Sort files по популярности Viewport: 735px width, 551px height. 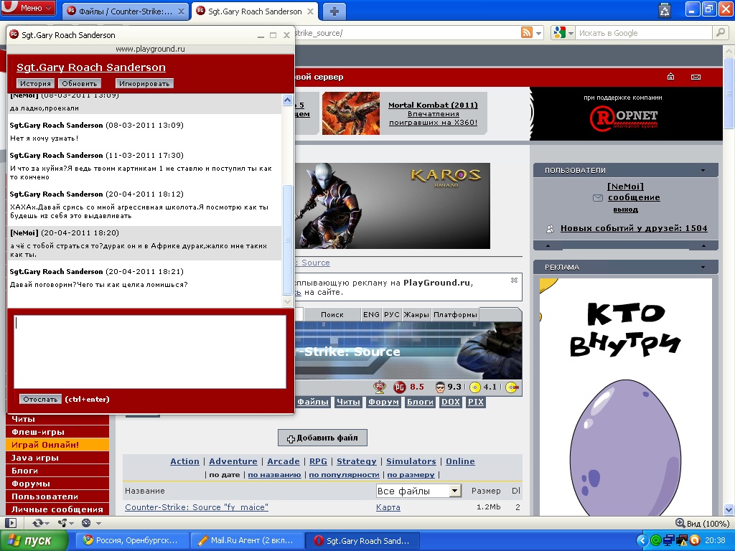[344, 475]
